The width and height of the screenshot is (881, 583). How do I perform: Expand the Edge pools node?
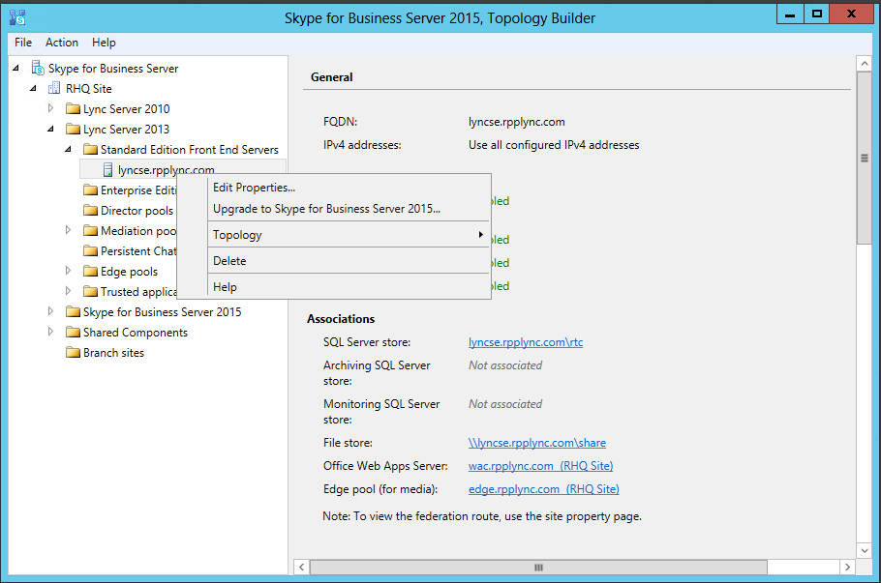[x=68, y=271]
